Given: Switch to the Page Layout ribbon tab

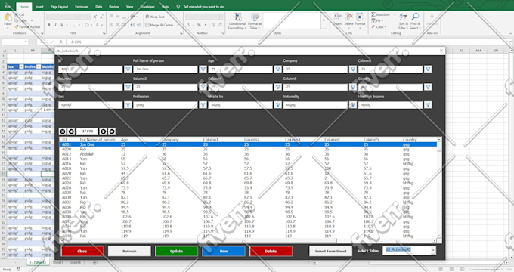Looking at the screenshot, I should point(59,7).
